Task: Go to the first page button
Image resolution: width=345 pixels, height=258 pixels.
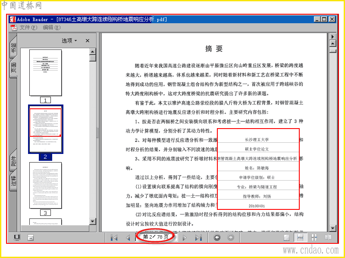Action: tap(114, 237)
